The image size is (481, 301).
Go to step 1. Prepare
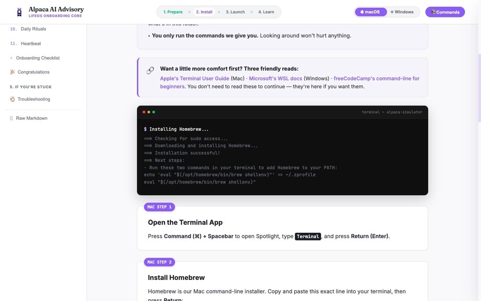click(x=173, y=12)
